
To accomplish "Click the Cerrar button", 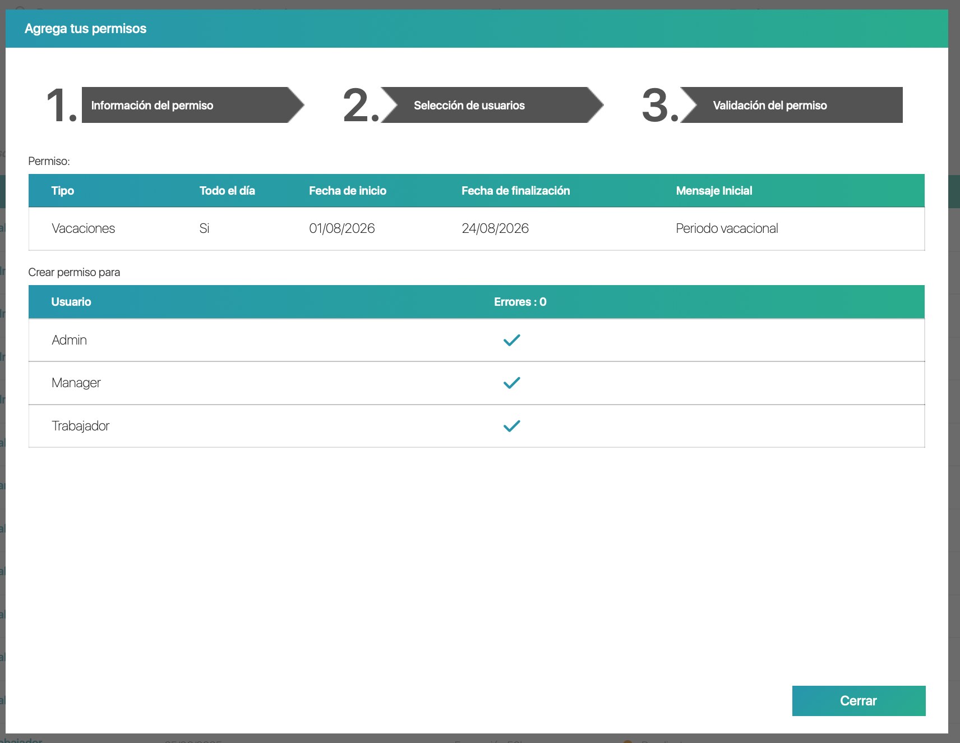I will 859,700.
